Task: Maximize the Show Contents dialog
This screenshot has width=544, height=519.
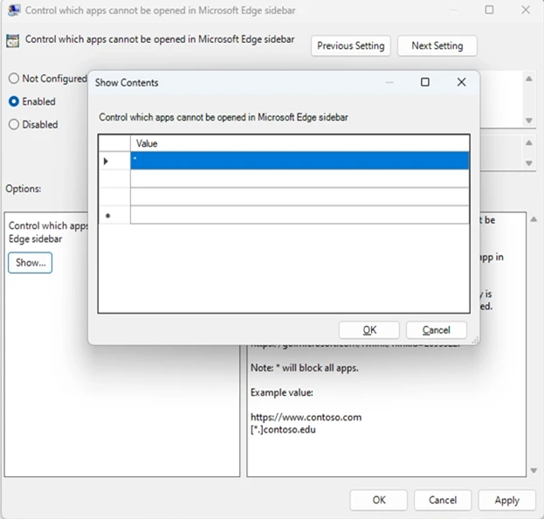Action: pyautogui.click(x=424, y=82)
